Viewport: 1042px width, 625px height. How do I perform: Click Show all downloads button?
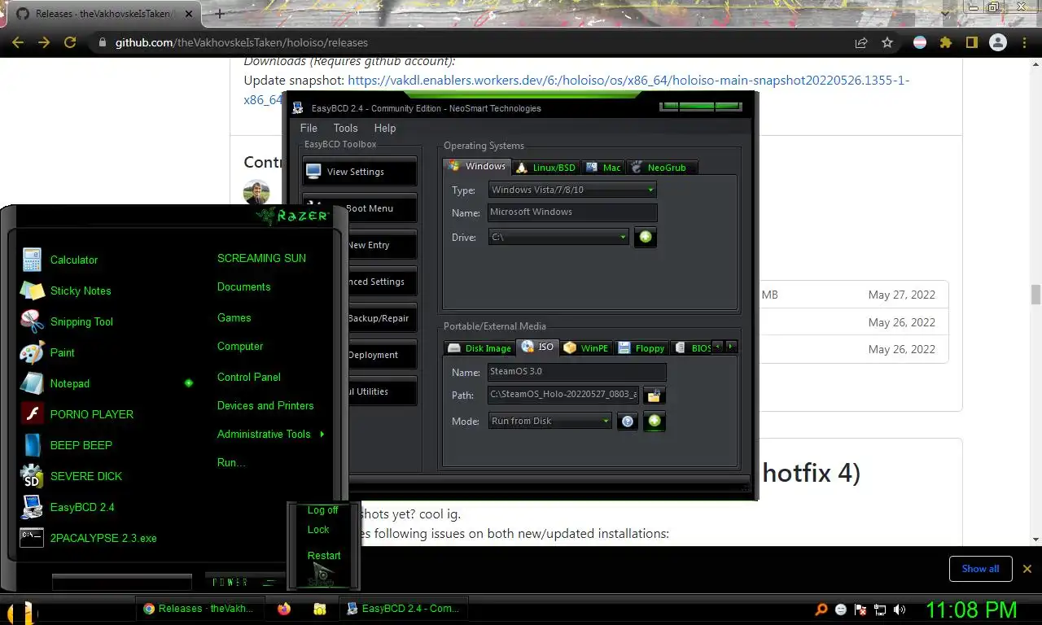tap(980, 569)
